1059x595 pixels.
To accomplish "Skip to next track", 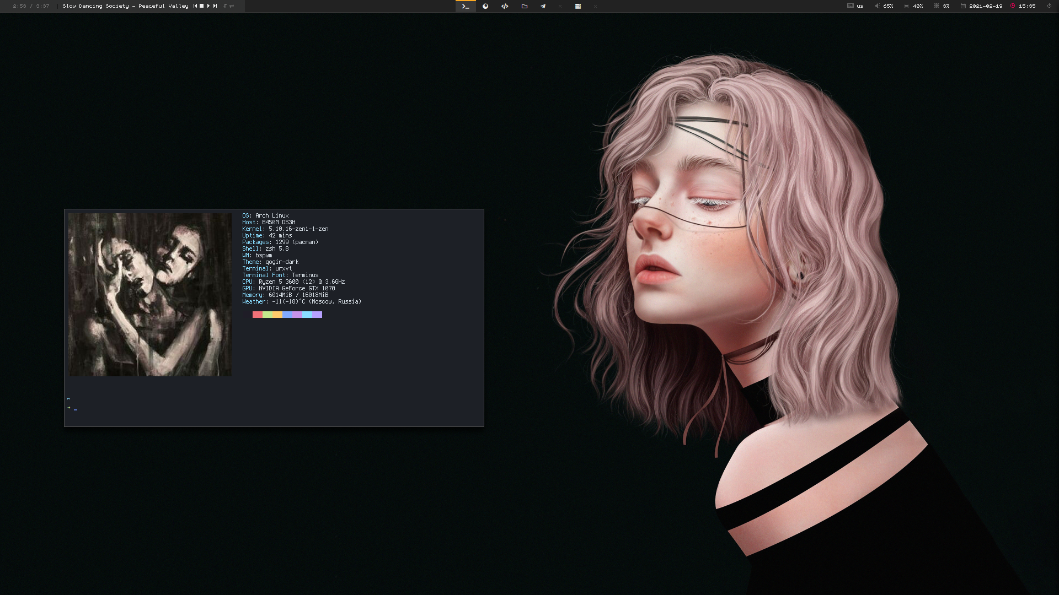I will (215, 6).
